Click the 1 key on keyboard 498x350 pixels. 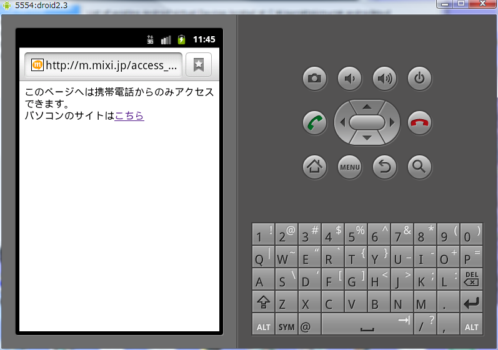click(x=263, y=234)
